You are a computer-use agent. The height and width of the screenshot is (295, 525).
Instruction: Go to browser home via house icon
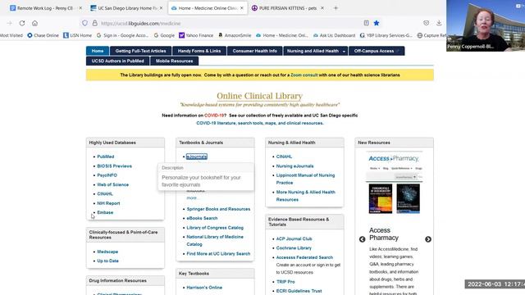(34, 23)
